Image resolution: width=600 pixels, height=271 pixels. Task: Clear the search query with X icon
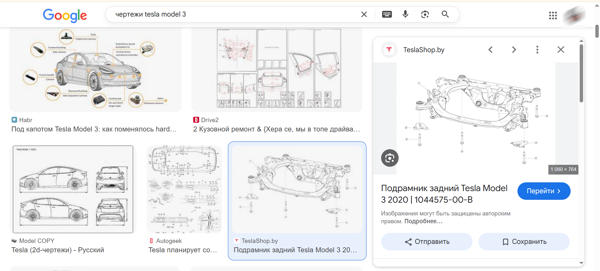(364, 14)
